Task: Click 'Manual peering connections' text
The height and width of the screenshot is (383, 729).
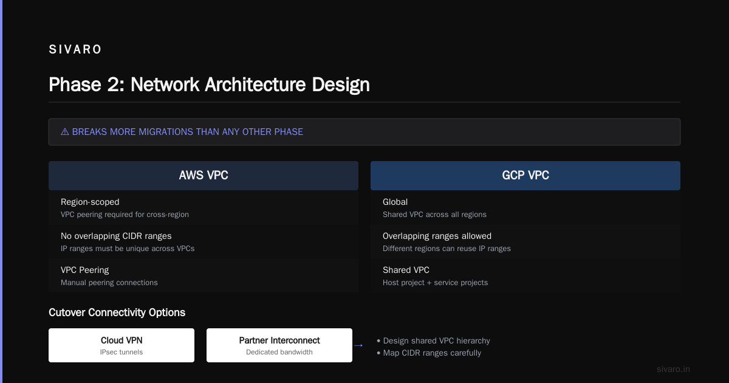Action: pyautogui.click(x=109, y=283)
